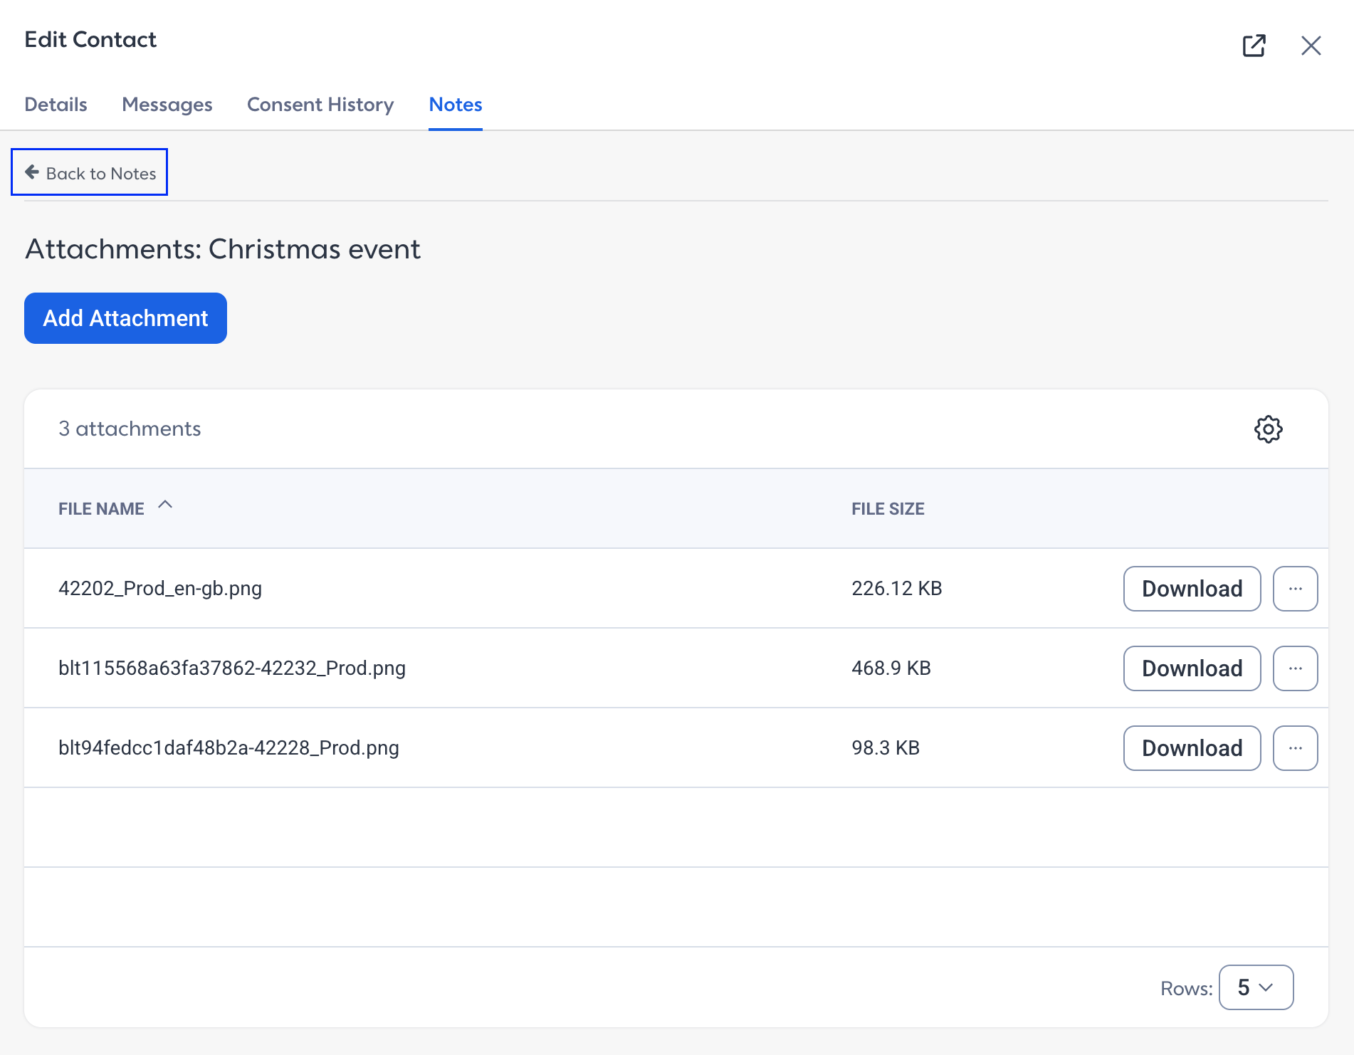
Task: Click the Attachments: Christmas event heading
Action: click(223, 249)
